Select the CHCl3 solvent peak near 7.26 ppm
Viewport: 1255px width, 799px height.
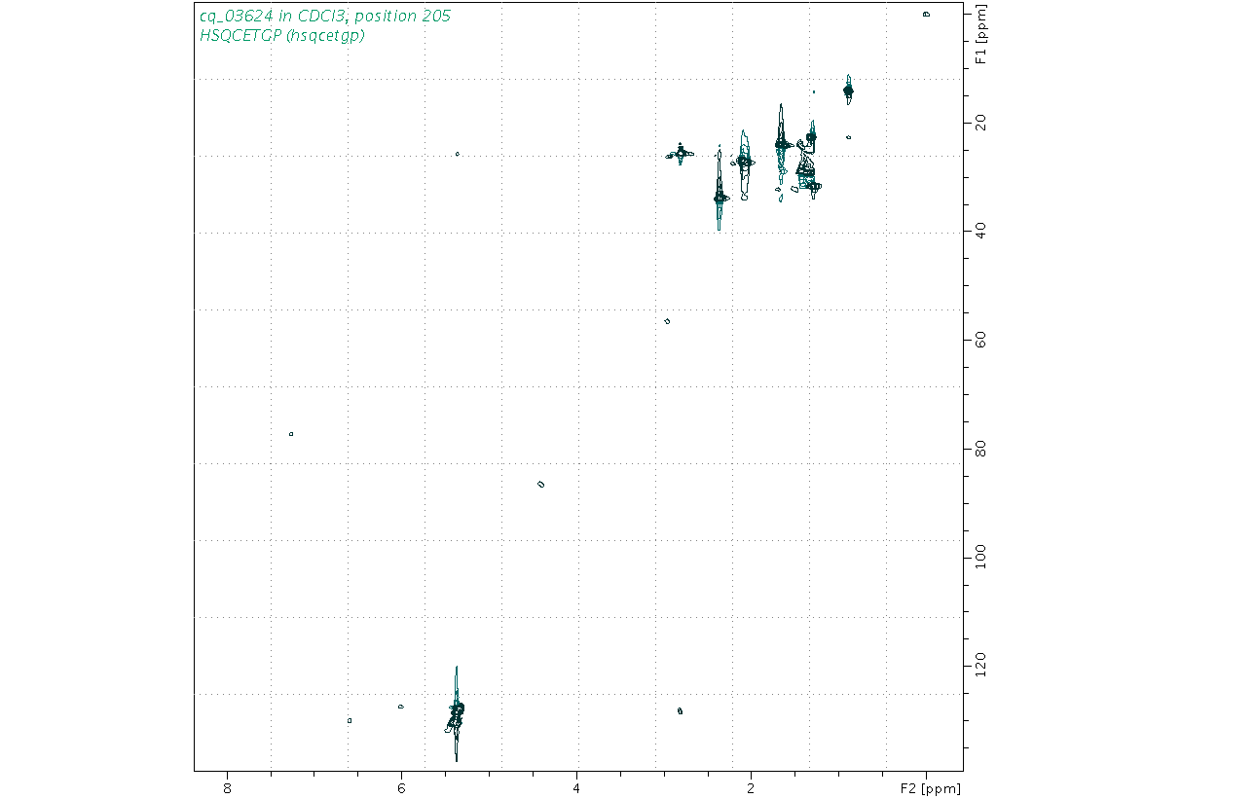pos(291,433)
